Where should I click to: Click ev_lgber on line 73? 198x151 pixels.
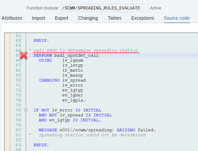point(73,95)
